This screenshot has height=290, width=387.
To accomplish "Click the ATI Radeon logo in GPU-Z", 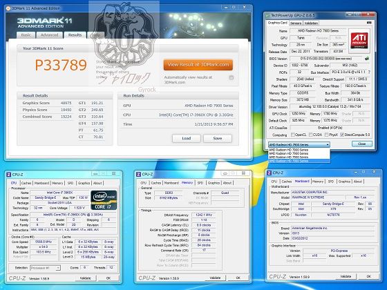I will [359, 41].
